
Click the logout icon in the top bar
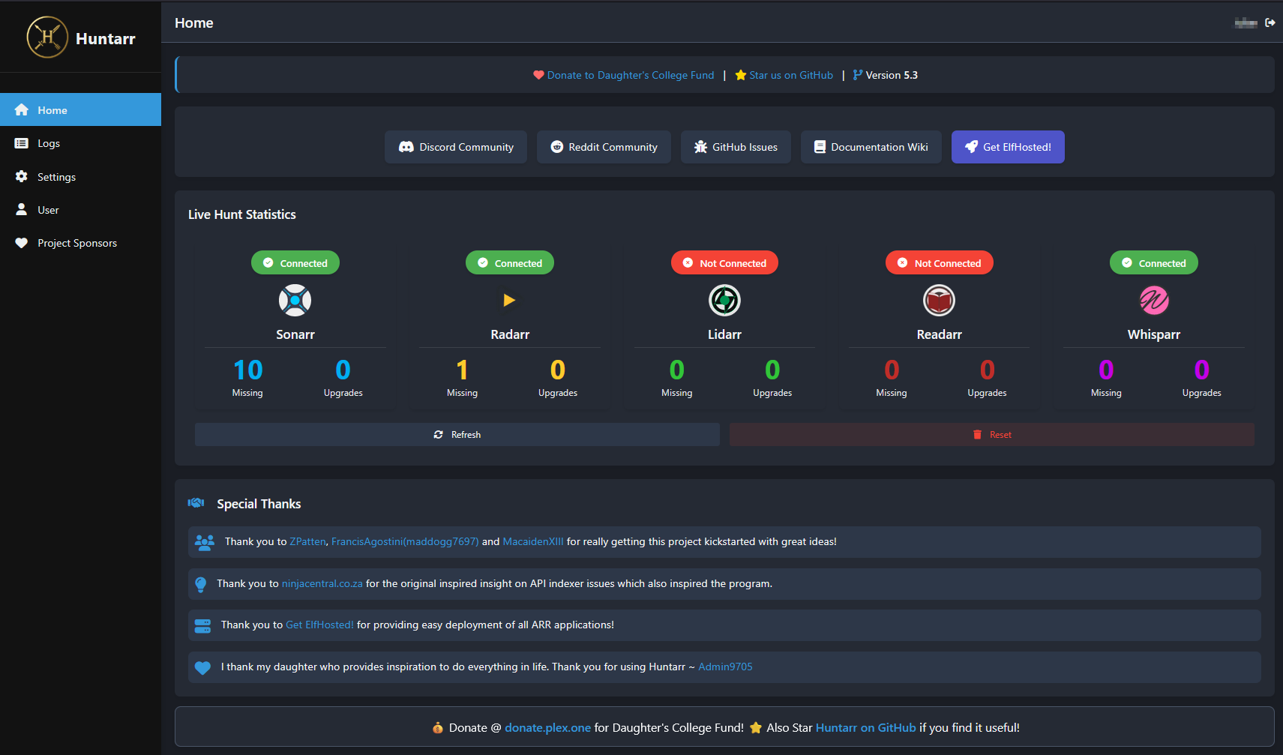1271,22
